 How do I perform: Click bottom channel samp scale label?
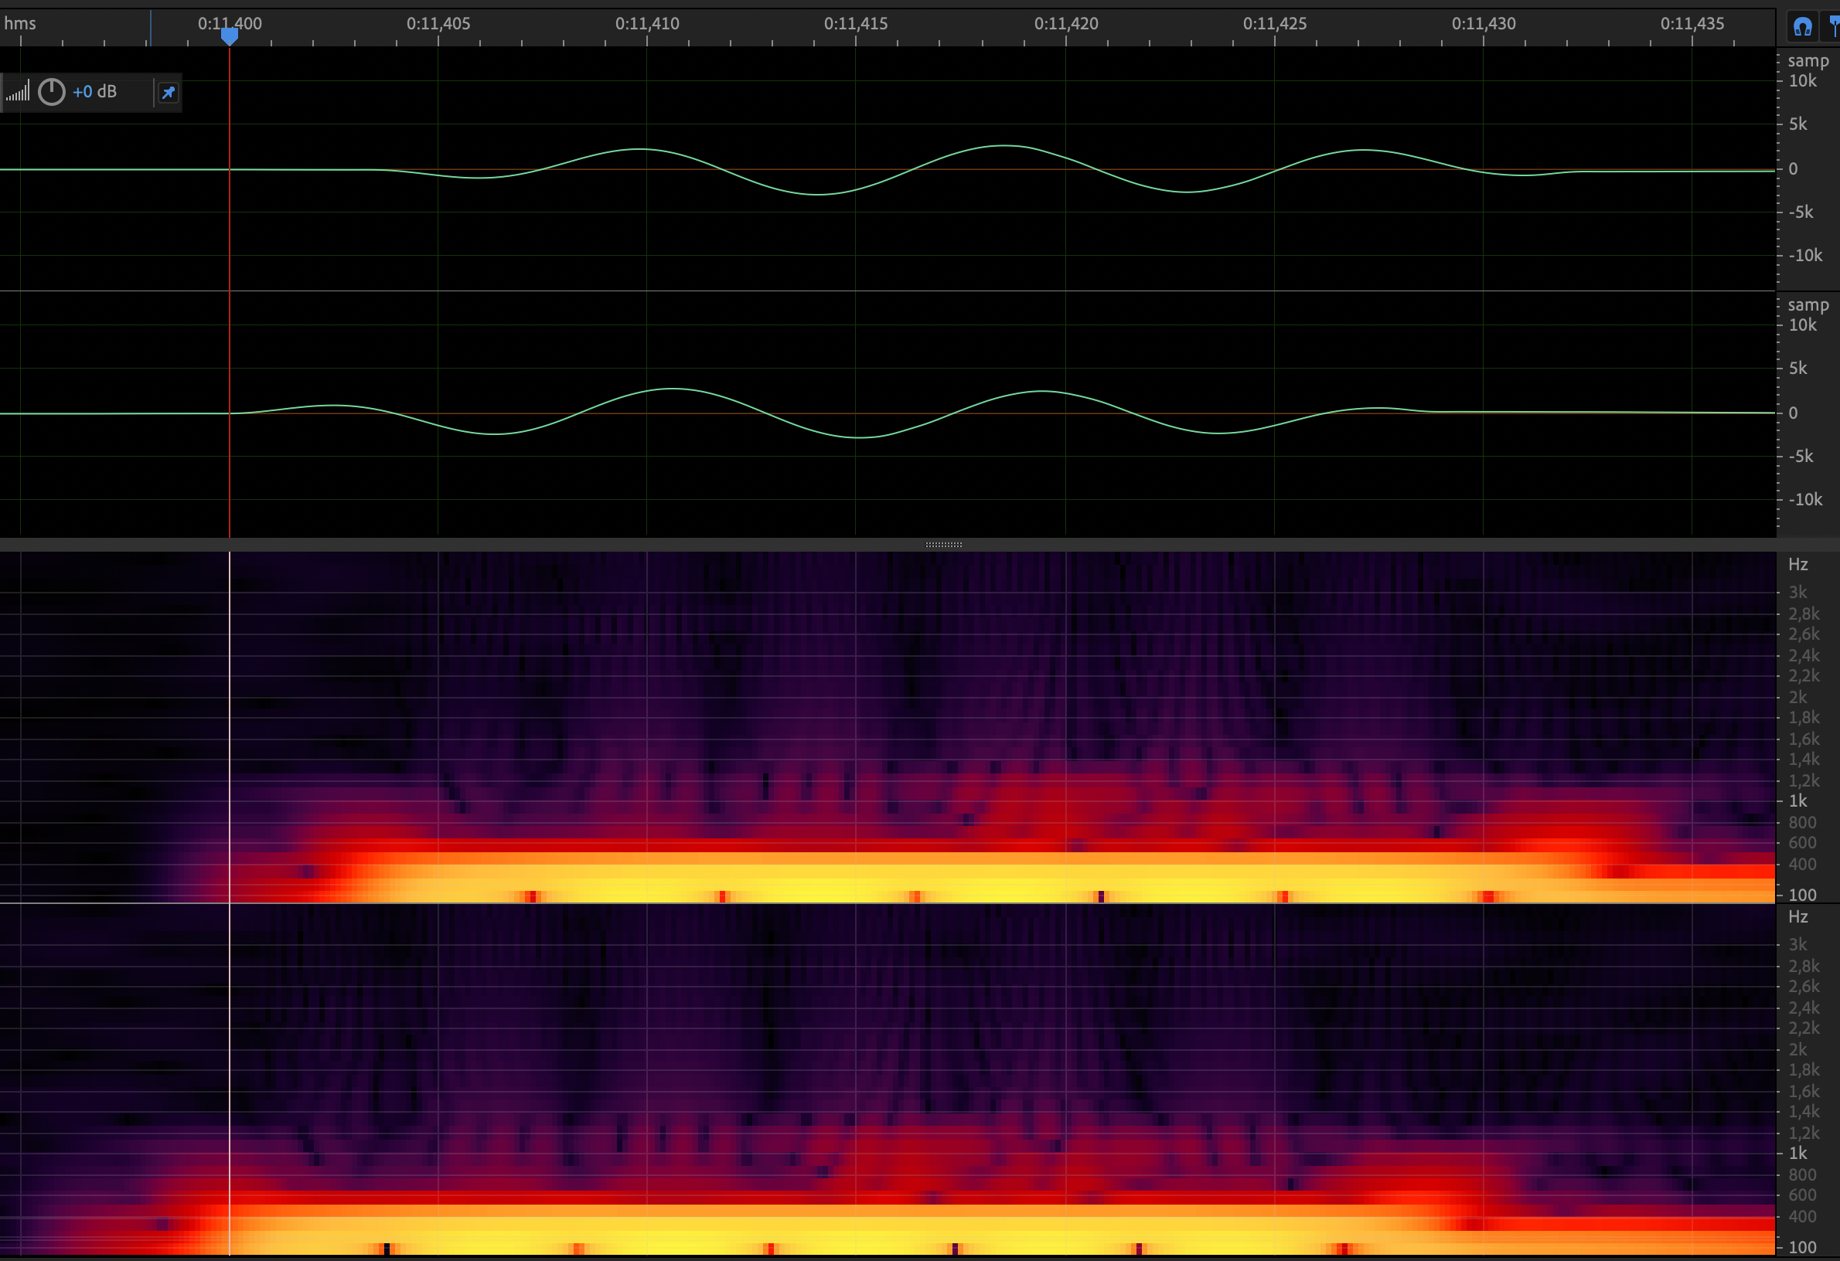click(x=1808, y=304)
